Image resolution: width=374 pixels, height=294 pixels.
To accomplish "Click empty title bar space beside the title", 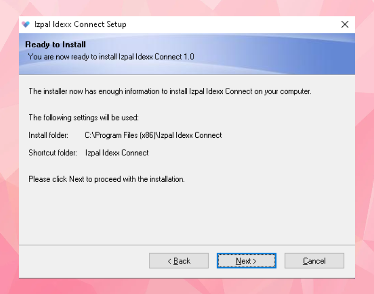I will [x=236, y=25].
